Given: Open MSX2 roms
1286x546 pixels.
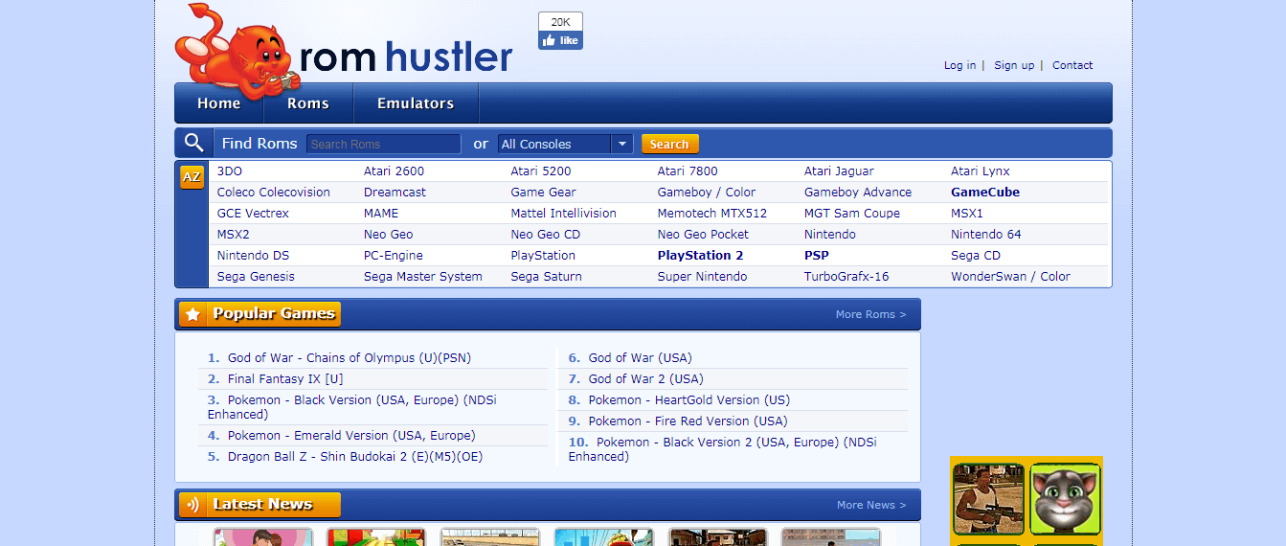Looking at the screenshot, I should tap(234, 235).
